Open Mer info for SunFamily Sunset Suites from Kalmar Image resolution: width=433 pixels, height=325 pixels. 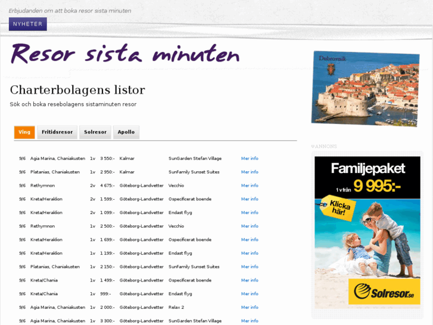pos(250,172)
